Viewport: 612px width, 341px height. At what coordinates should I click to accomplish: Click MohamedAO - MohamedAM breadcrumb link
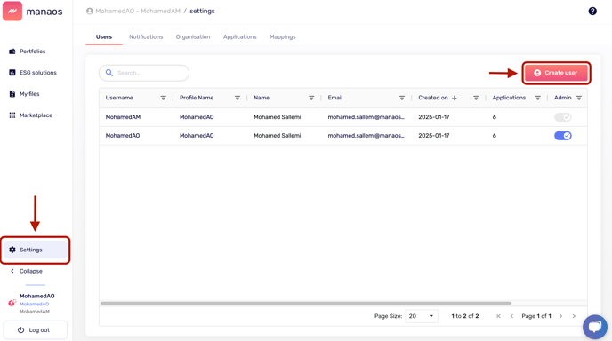[138, 11]
